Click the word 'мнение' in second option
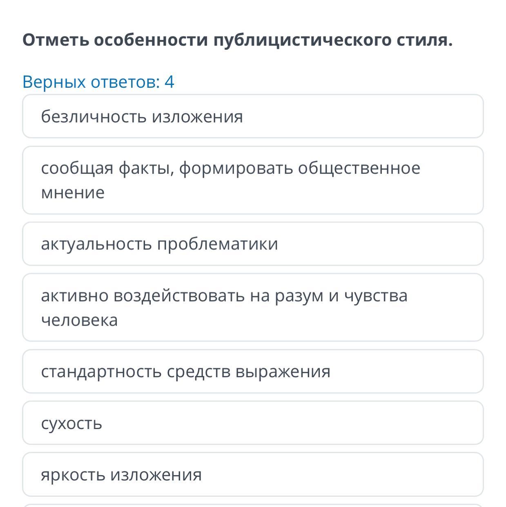 pyautogui.click(x=73, y=193)
